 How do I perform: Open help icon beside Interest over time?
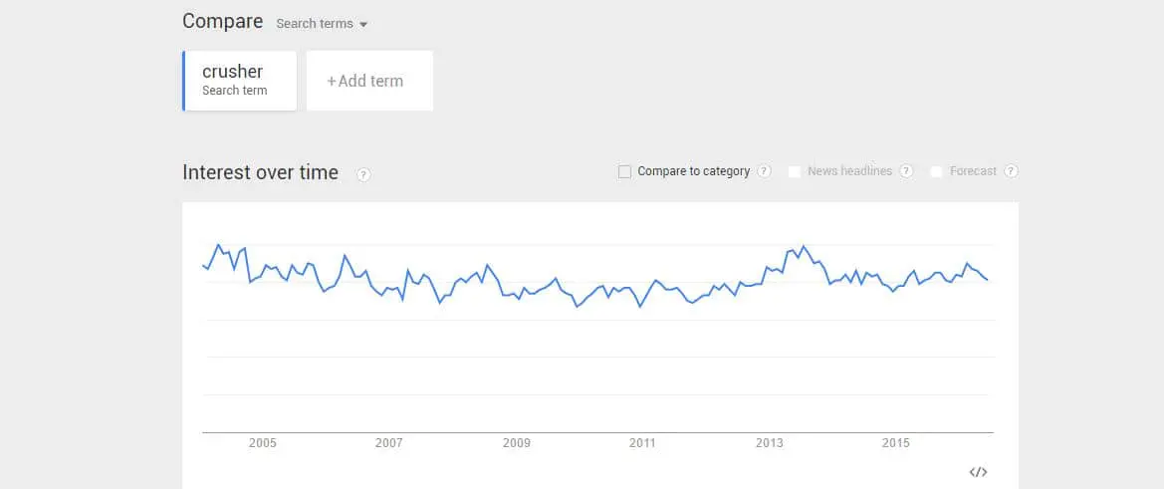[x=363, y=175]
